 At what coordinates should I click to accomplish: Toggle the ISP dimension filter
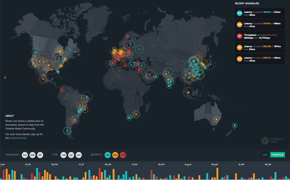(x=40, y=155)
